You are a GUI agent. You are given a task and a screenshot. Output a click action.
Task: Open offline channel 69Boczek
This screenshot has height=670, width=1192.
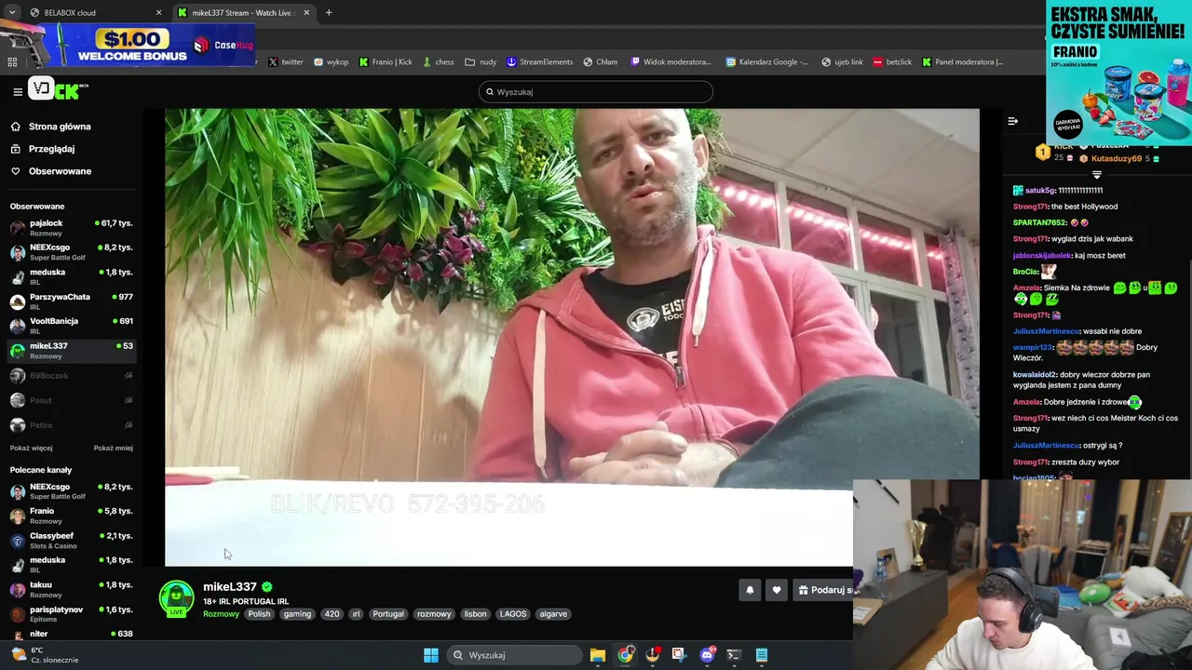[x=71, y=376]
